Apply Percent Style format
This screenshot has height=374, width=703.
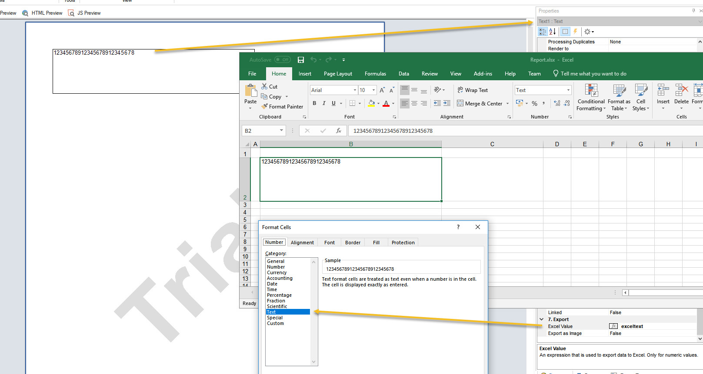(x=535, y=103)
